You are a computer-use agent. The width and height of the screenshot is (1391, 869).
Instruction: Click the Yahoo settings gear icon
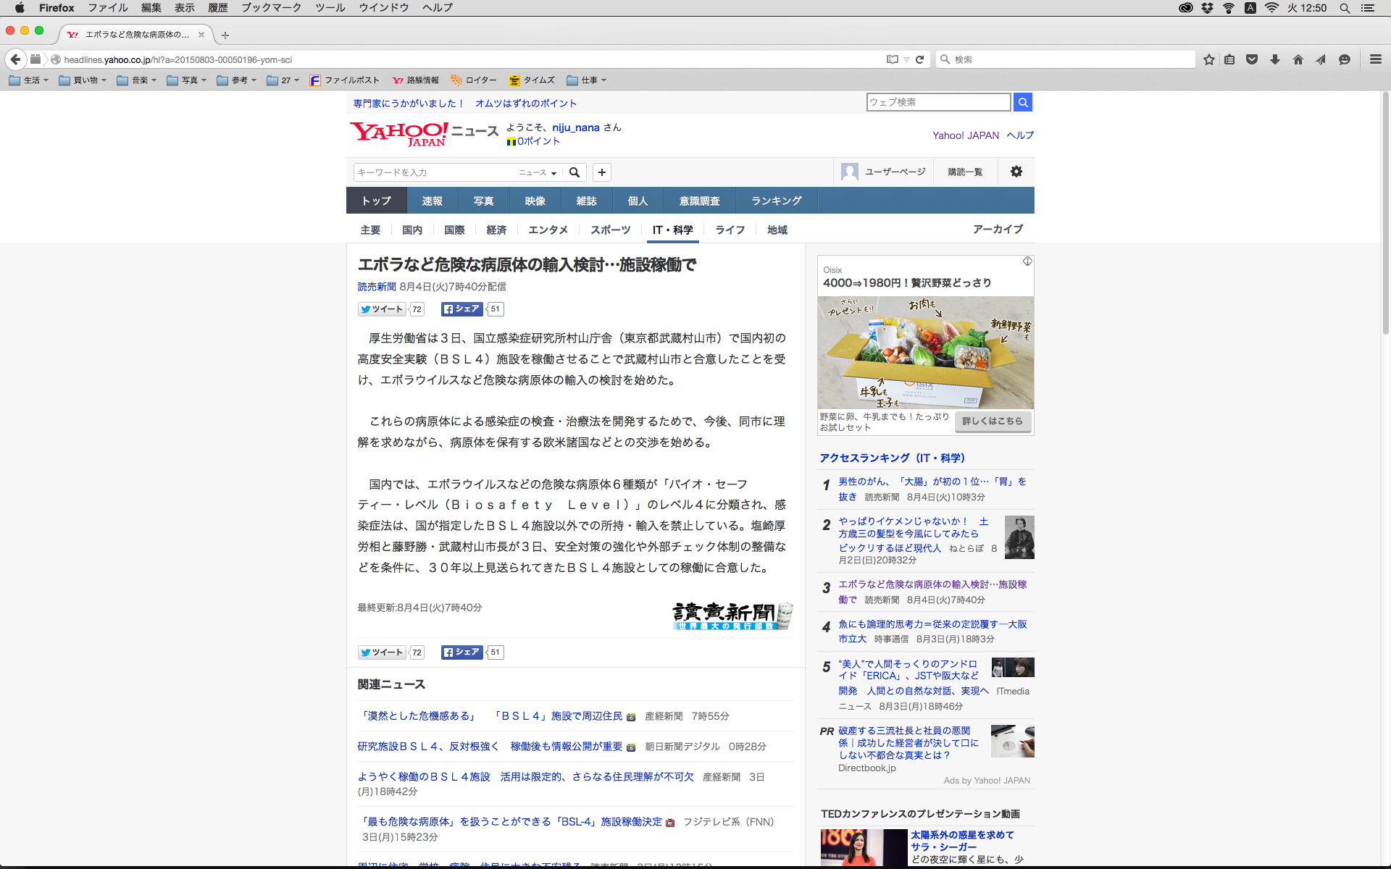[x=1016, y=172]
